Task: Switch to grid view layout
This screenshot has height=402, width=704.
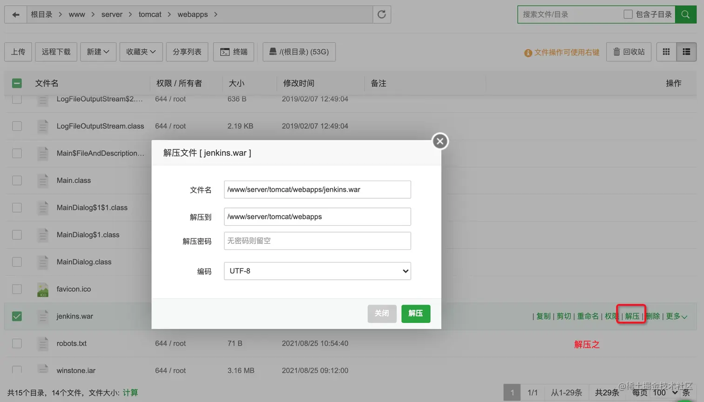Action: (x=666, y=52)
